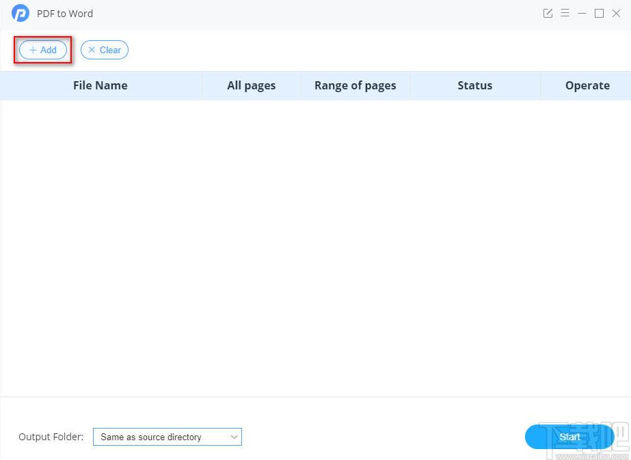Clear the file list with Clear button
Viewport: 631px width, 460px height.
point(105,50)
